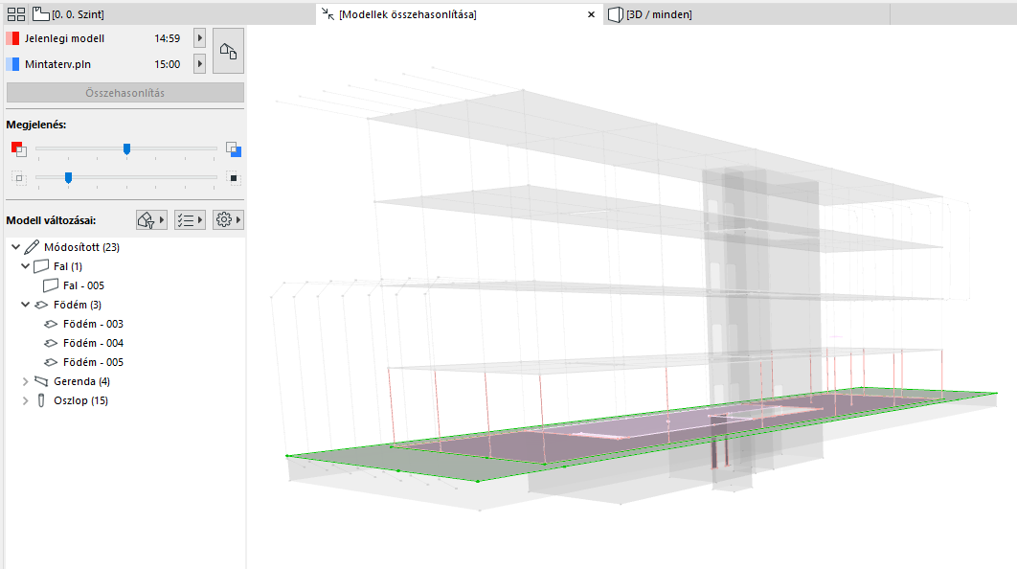Click the 14:59 timestamp
This screenshot has height=569, width=1017.
click(x=168, y=38)
